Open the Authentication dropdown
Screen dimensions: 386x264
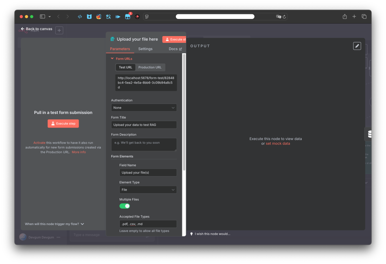pos(144,108)
